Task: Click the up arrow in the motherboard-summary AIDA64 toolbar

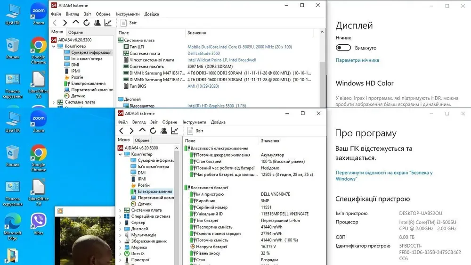Action: (x=76, y=23)
